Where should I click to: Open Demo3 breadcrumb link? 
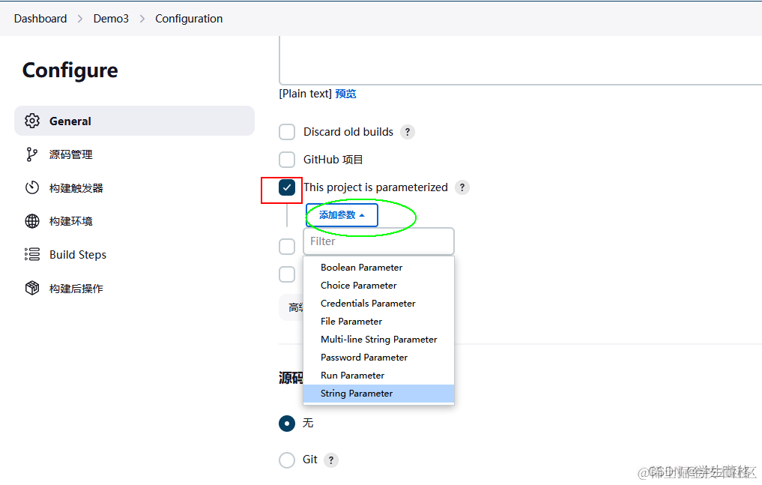(111, 19)
